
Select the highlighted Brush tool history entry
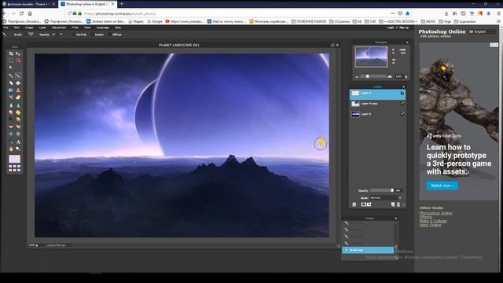pos(368,250)
